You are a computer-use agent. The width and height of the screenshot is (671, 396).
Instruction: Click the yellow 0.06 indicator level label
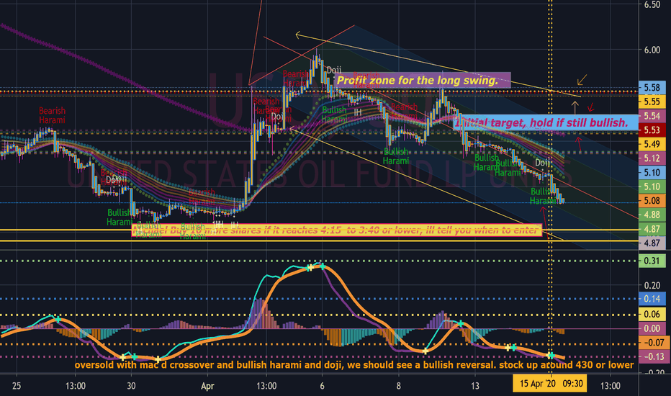click(652, 314)
